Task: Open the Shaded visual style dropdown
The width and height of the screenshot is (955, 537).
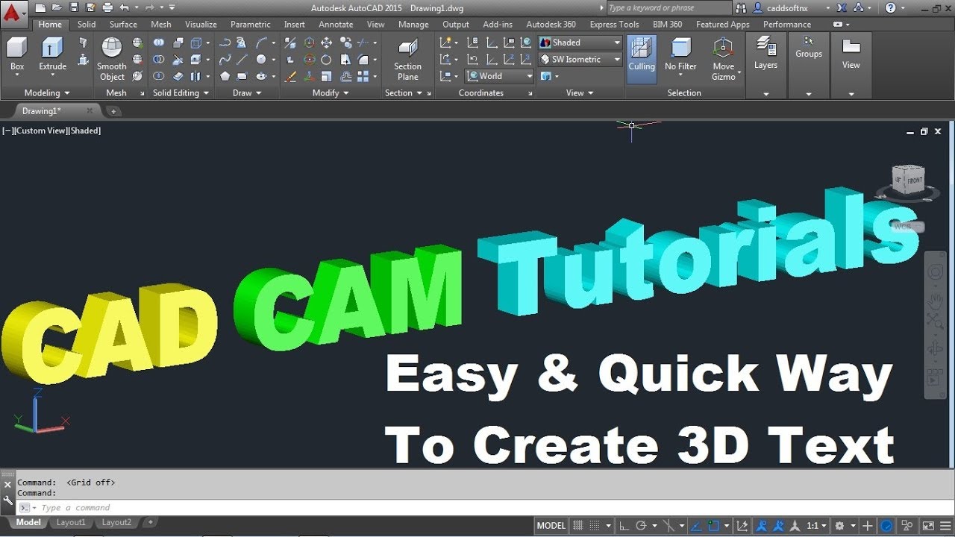Action: (x=580, y=43)
